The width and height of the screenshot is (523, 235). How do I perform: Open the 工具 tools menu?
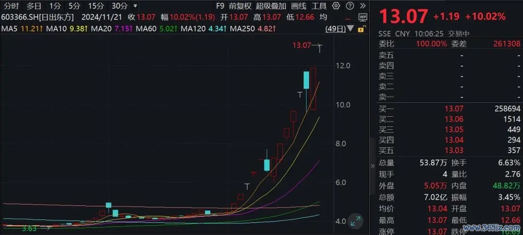point(319,6)
